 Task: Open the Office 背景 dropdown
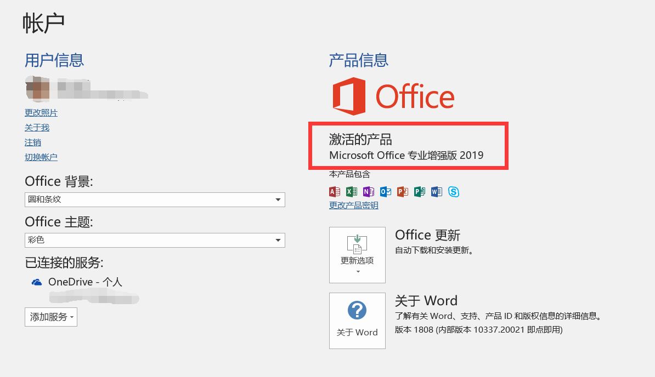[155, 200]
